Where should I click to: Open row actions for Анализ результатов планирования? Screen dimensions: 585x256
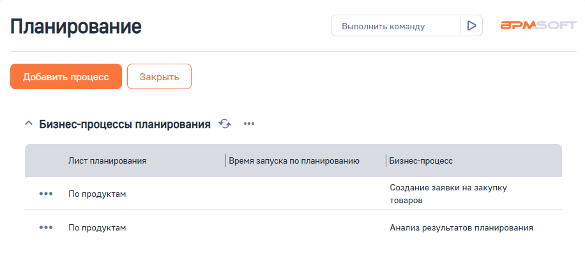point(46,227)
